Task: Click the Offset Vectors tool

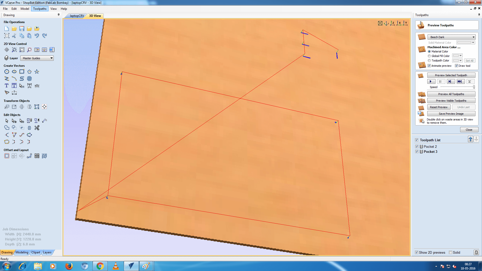Action: [7, 156]
